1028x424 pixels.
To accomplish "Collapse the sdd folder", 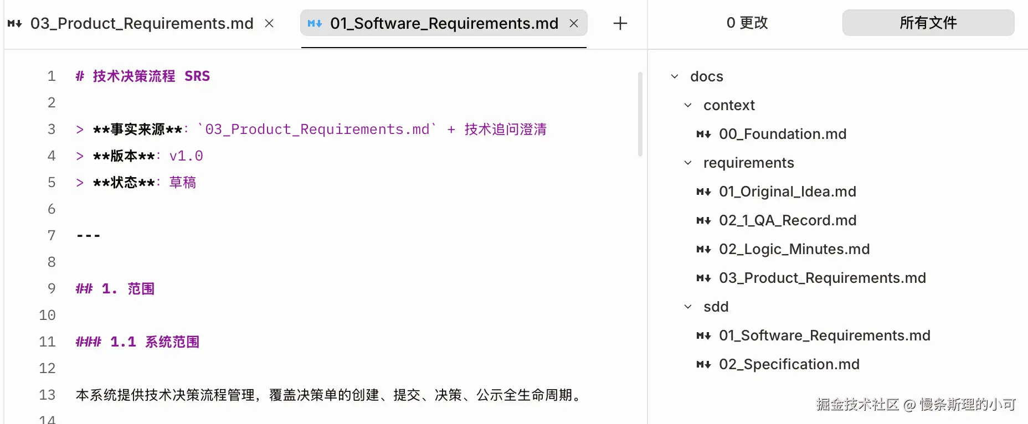I will (x=688, y=307).
